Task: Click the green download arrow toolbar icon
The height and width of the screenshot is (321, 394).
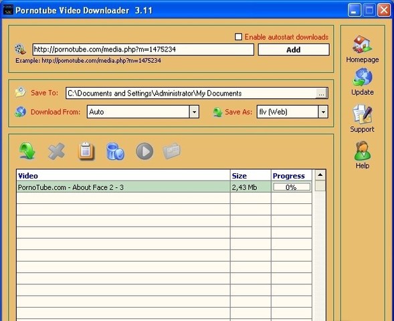Action: point(27,151)
